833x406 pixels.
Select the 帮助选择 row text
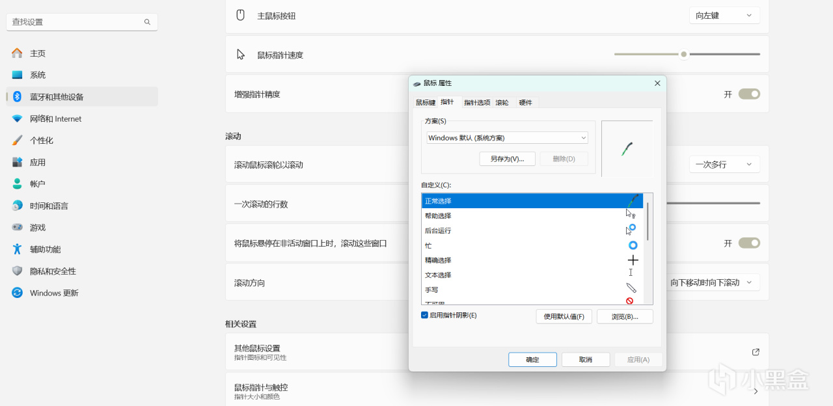point(438,216)
